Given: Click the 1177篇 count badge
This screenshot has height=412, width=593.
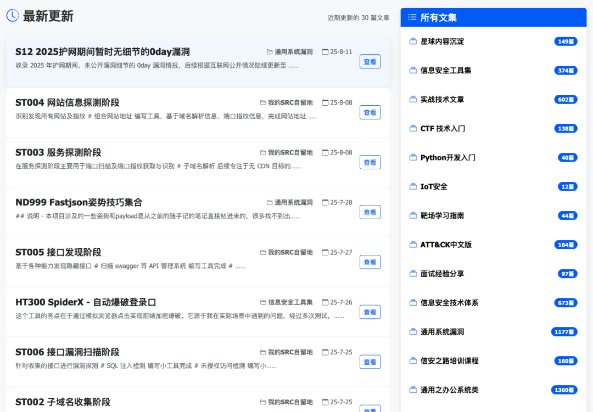Looking at the screenshot, I should coord(564,331).
